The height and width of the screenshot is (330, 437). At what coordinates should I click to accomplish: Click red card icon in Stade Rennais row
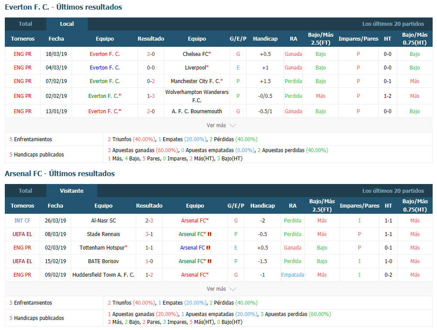210,234
